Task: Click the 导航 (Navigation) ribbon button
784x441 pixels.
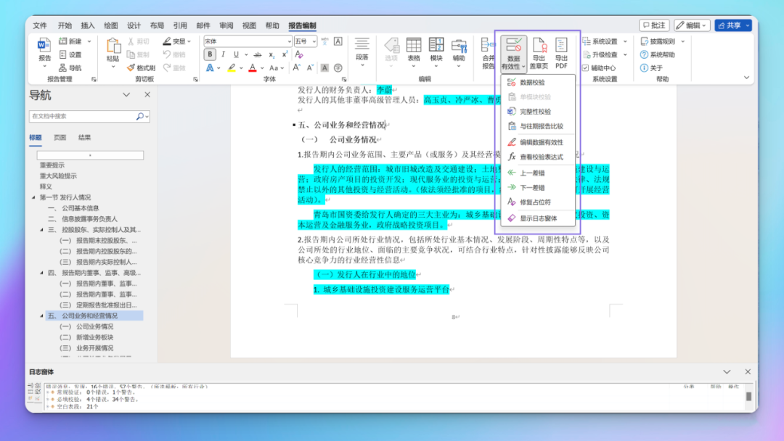Action: pyautogui.click(x=70, y=68)
